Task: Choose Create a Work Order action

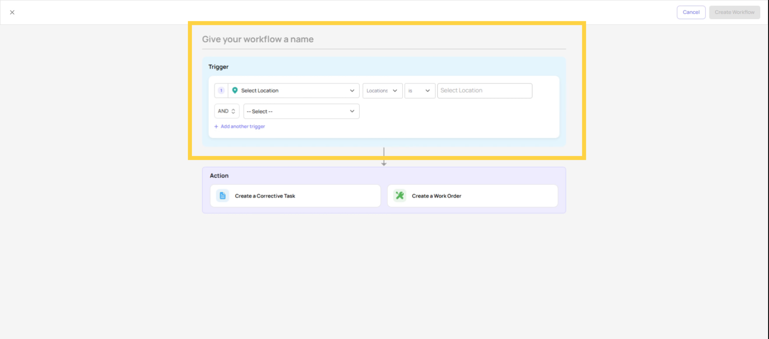Action: [473, 196]
